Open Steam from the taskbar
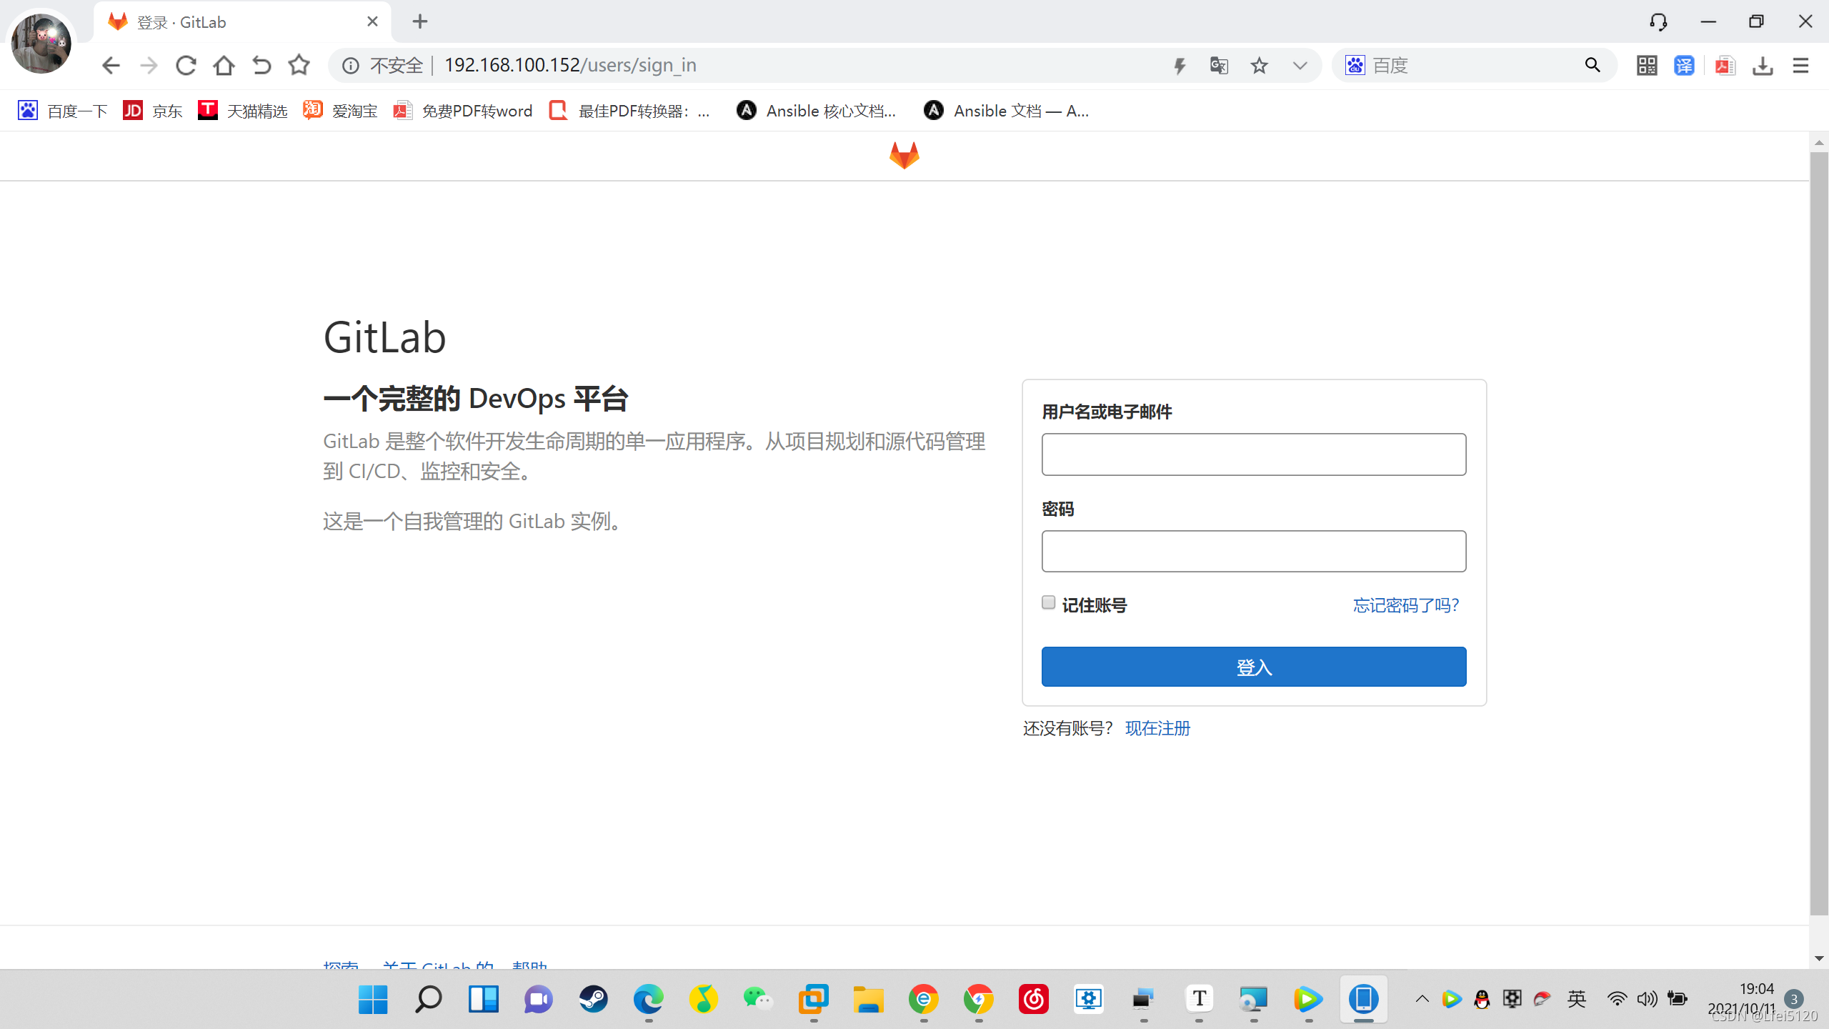 (593, 999)
